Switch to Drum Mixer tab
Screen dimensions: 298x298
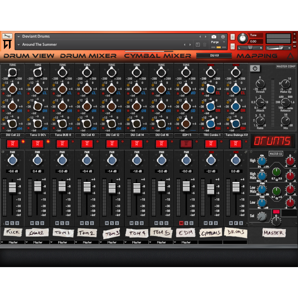pos(88,56)
